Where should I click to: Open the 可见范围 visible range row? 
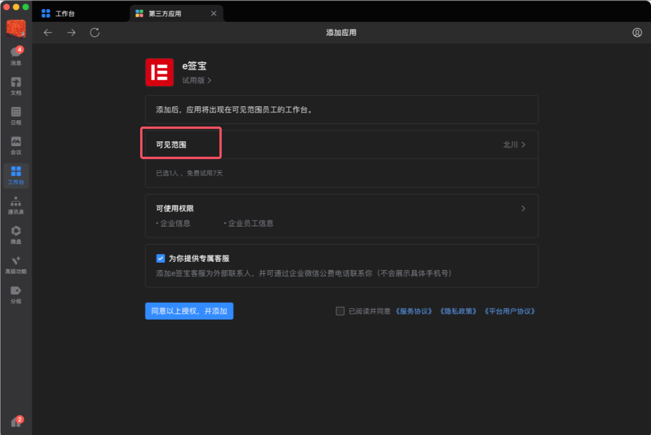point(342,144)
